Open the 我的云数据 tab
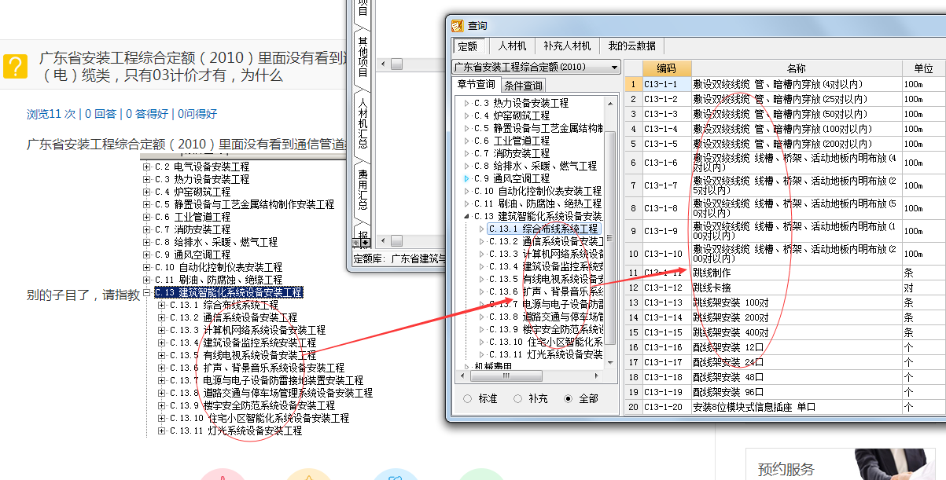 (631, 46)
